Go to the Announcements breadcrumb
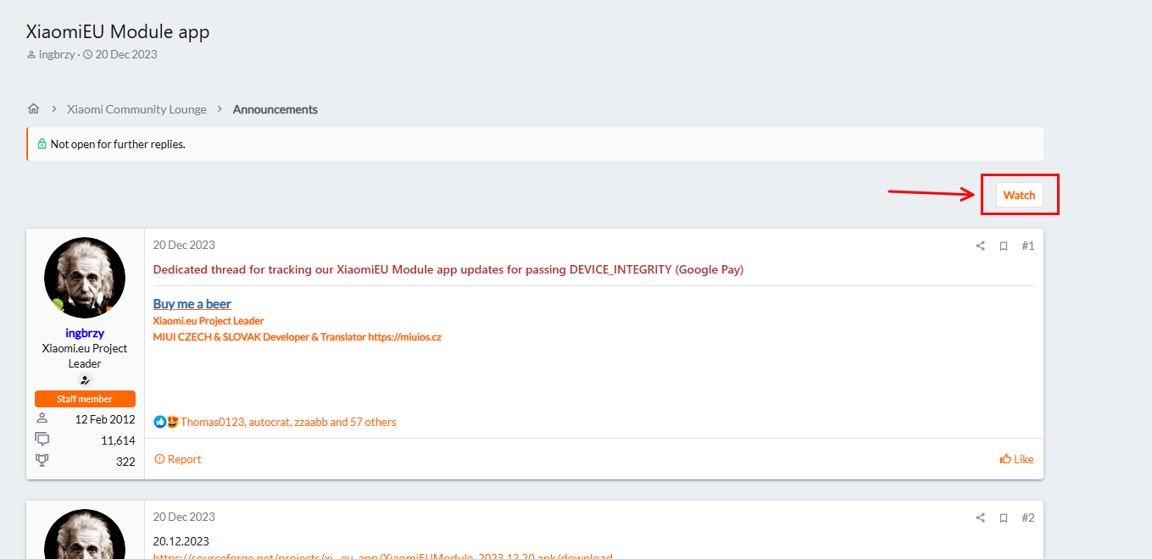 [x=275, y=109]
